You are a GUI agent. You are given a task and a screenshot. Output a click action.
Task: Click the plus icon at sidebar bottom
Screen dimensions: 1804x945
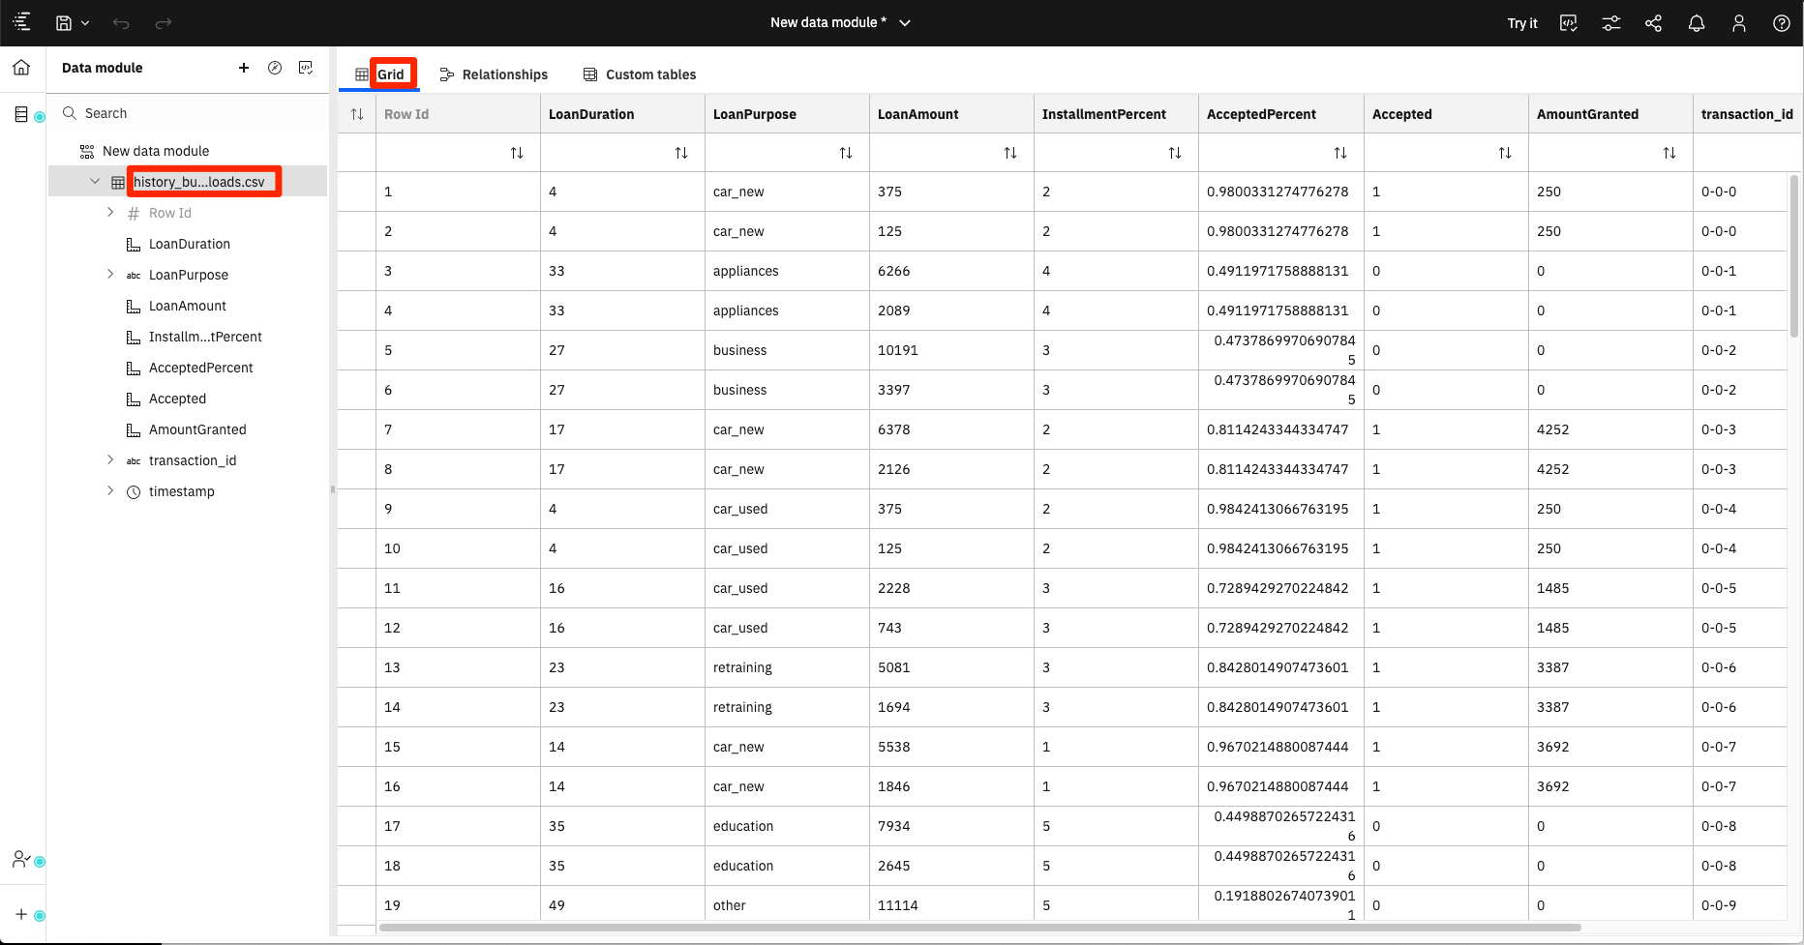pos(21,914)
